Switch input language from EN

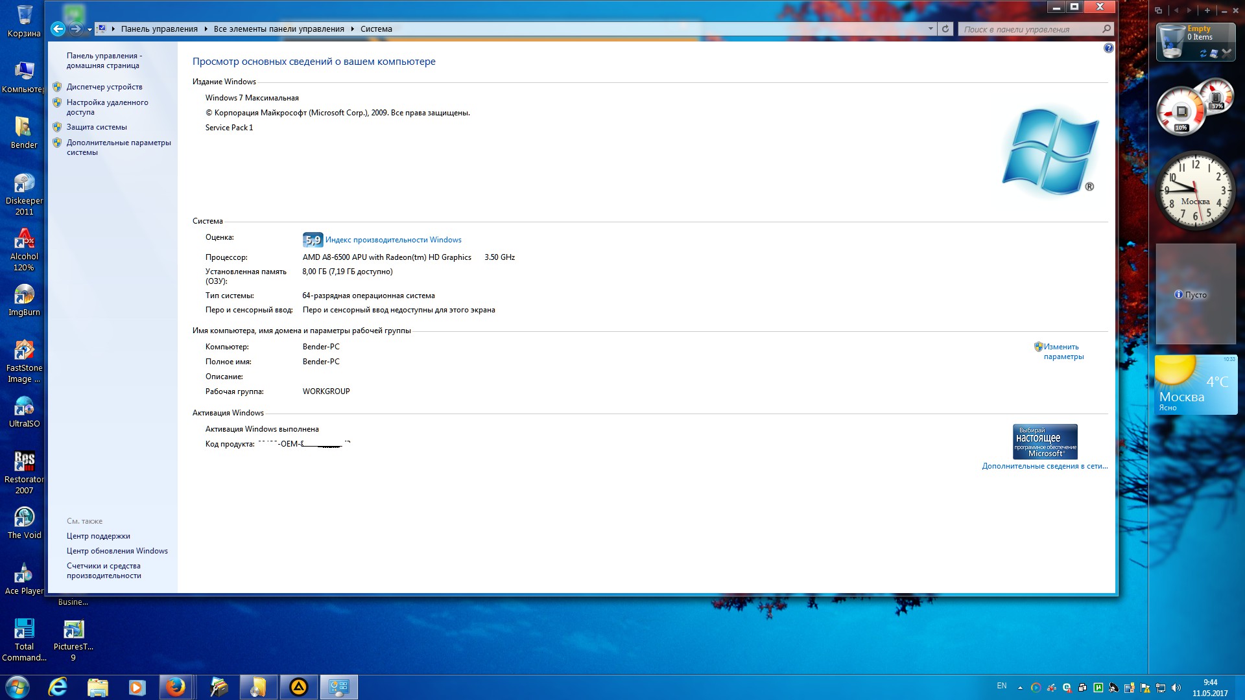(1002, 686)
